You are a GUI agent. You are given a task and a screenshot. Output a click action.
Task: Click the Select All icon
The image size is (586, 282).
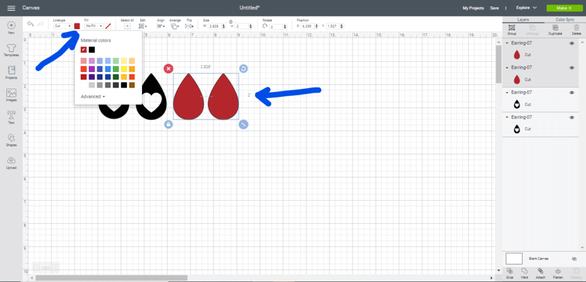click(127, 26)
